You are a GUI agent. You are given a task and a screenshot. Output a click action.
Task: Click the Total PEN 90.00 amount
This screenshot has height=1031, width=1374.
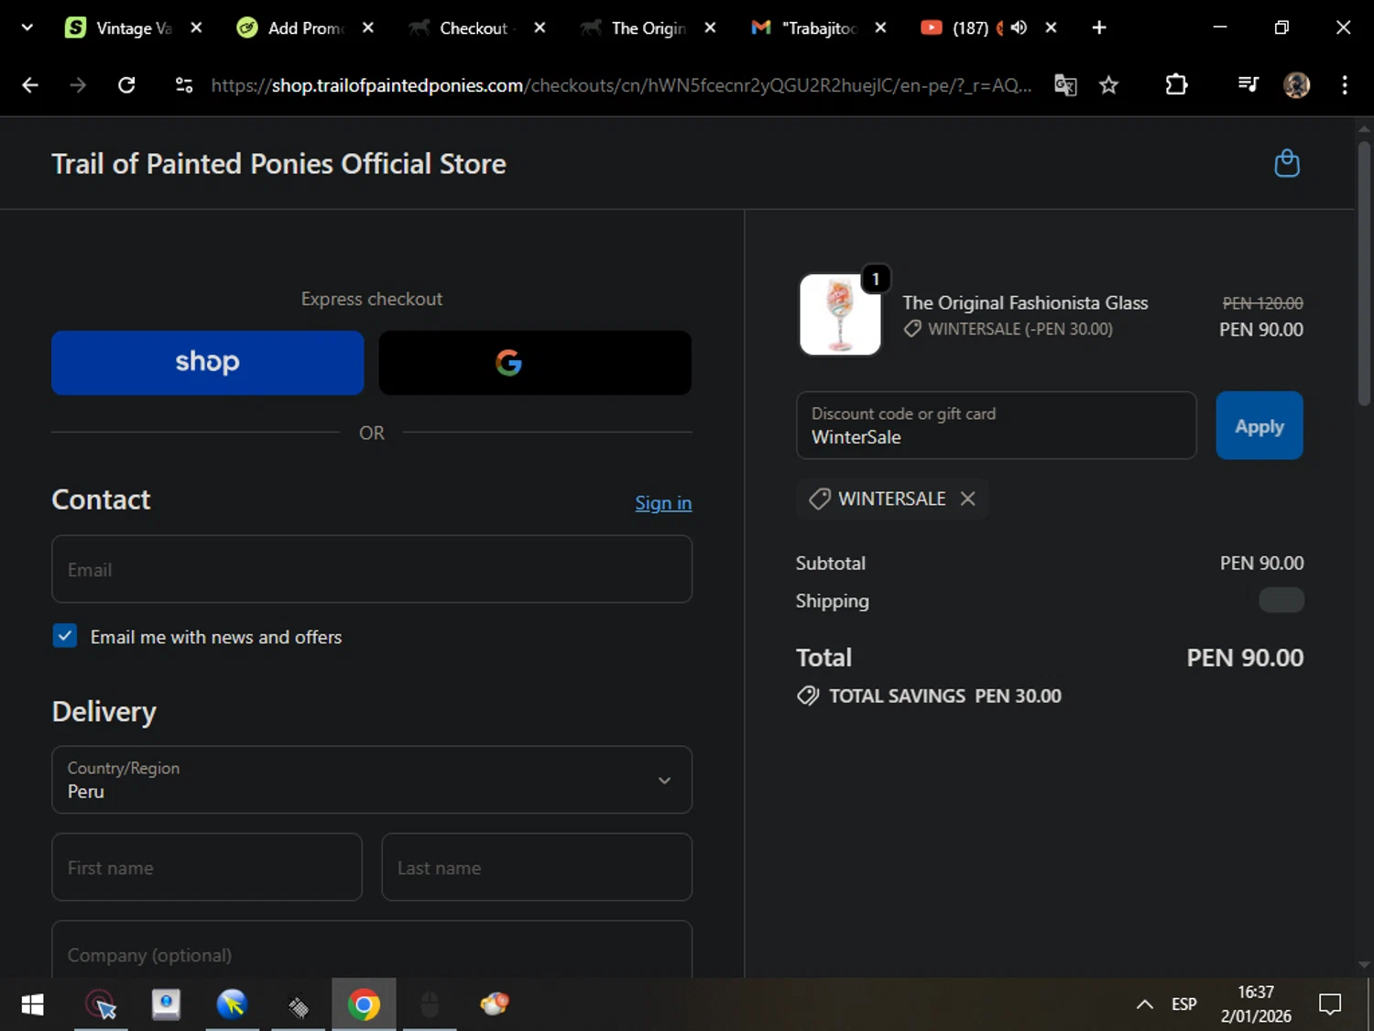click(x=1245, y=658)
